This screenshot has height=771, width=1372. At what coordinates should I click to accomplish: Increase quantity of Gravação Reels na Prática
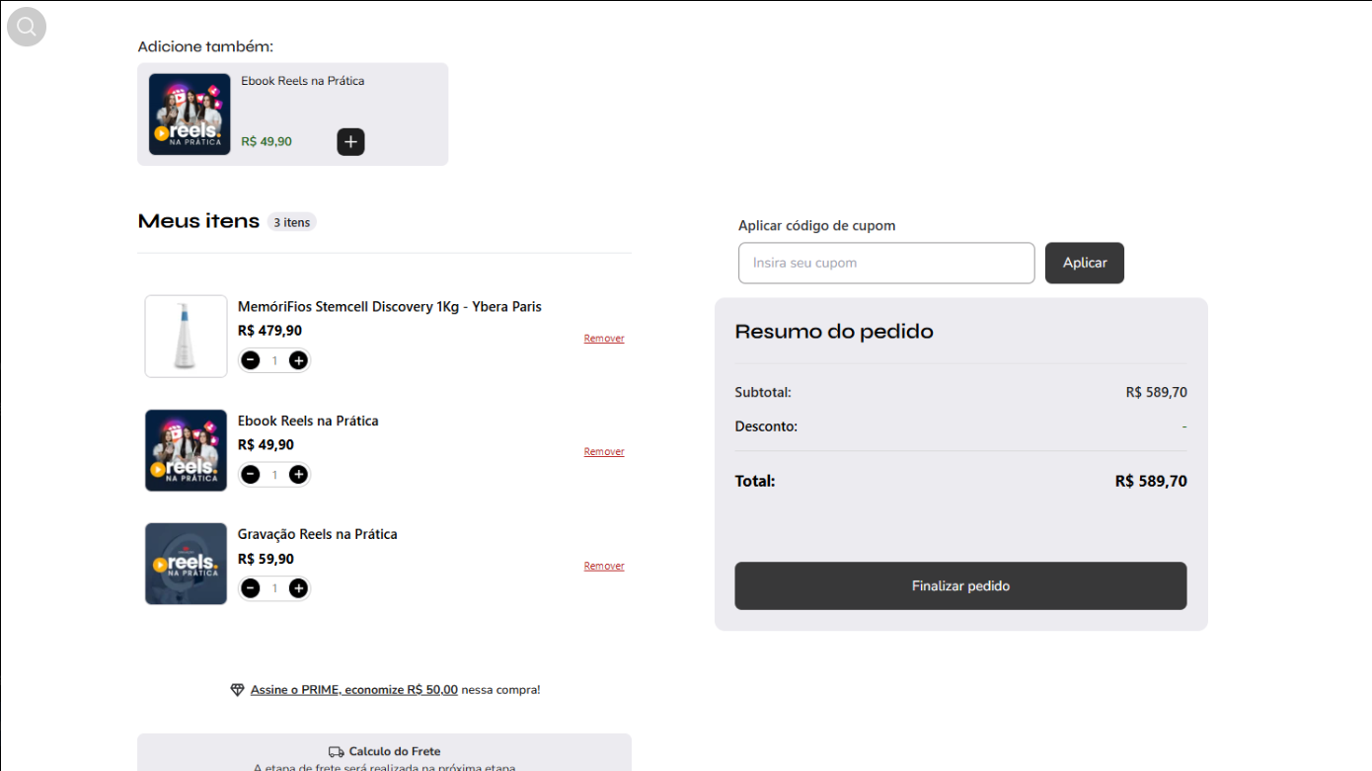[298, 588]
